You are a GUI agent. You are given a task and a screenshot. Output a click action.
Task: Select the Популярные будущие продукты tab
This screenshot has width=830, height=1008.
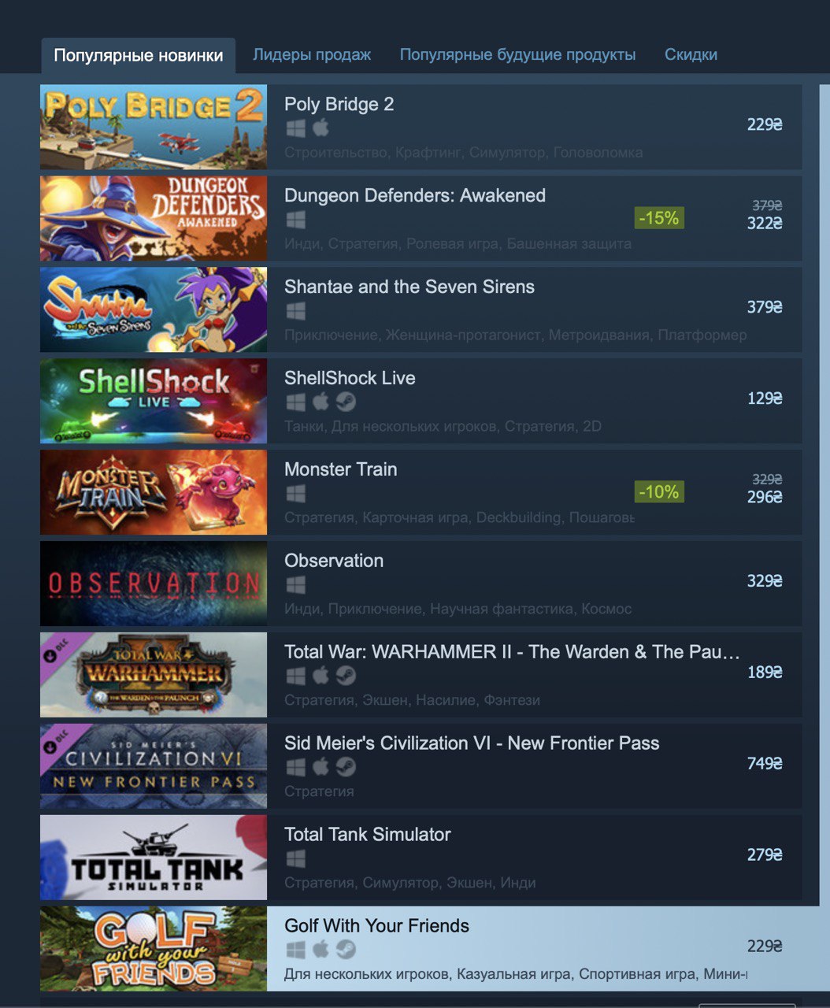(517, 54)
